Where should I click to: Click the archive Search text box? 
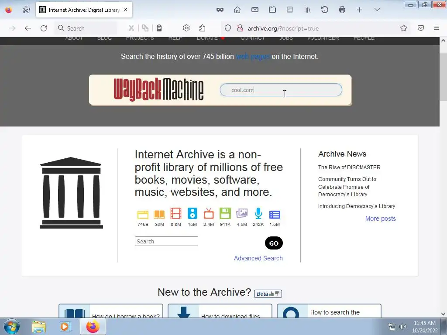tap(166, 241)
